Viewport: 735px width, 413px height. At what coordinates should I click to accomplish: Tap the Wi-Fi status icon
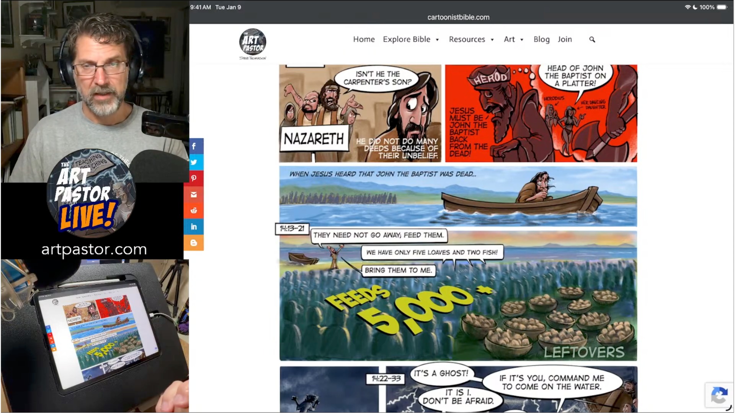tap(688, 7)
